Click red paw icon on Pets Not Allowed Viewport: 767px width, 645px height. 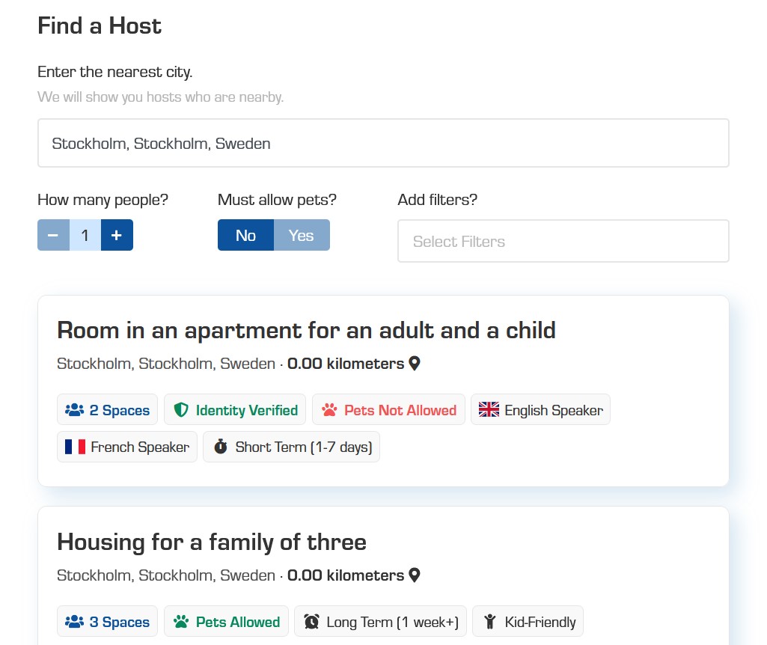coord(329,410)
